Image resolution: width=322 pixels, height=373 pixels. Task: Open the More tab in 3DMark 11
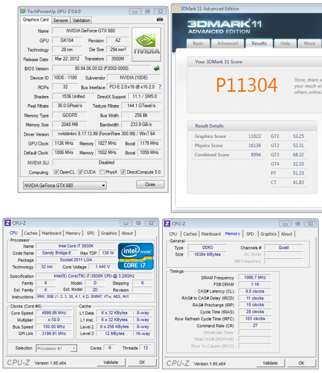(310, 43)
